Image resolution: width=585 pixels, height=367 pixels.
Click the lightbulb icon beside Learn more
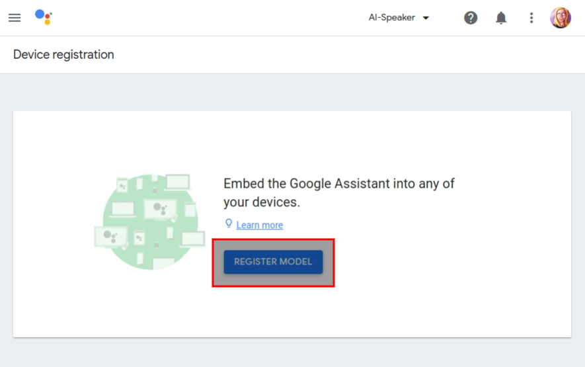(x=229, y=224)
